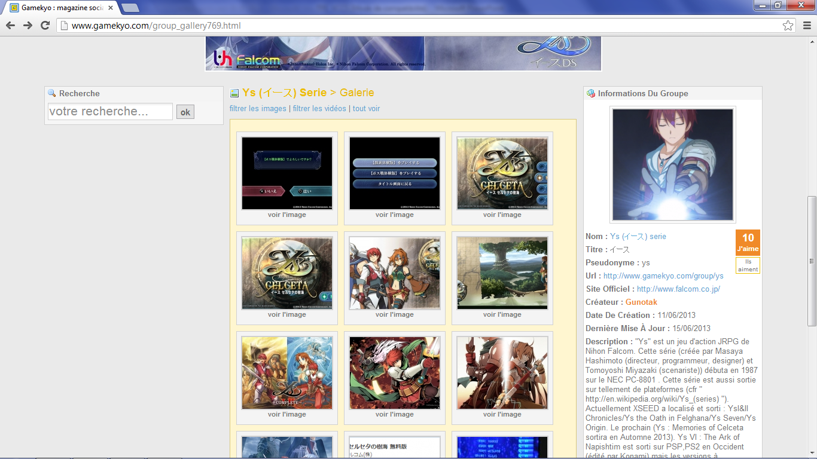Click the group avatar of the glowing-hand character
The width and height of the screenshot is (817, 459).
[673, 164]
